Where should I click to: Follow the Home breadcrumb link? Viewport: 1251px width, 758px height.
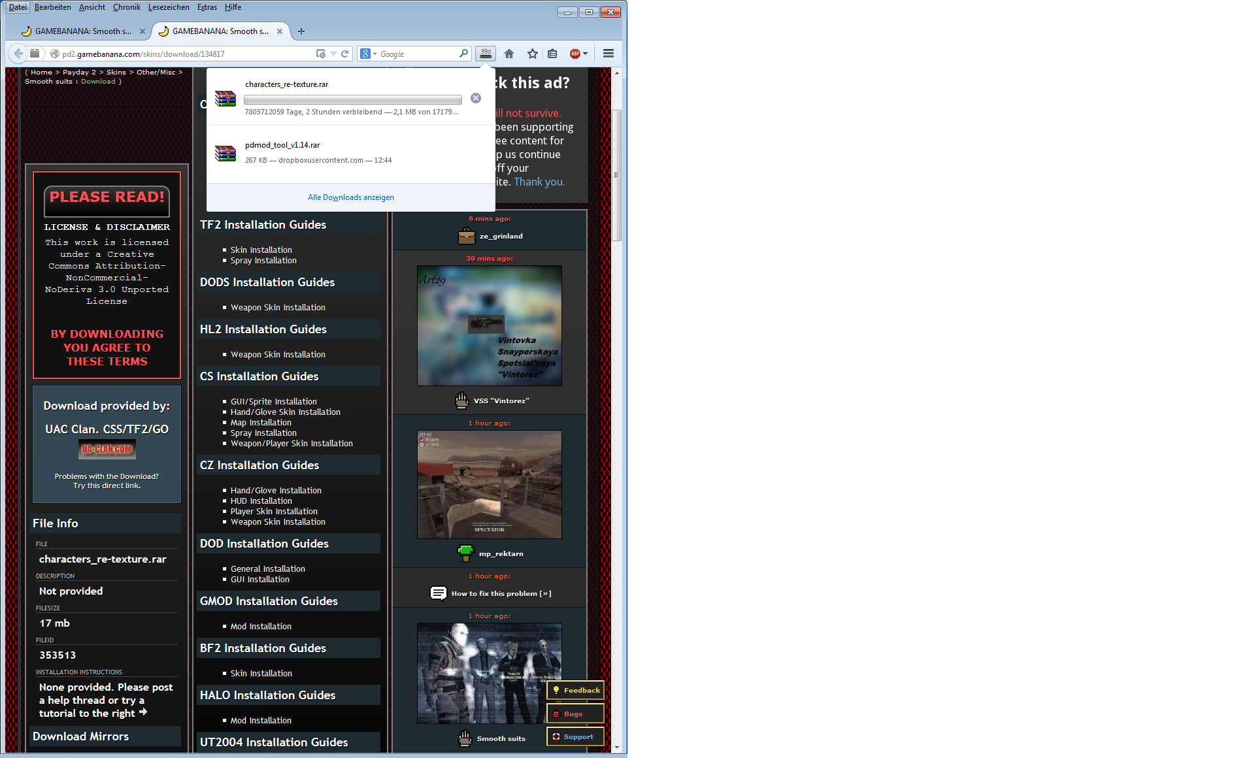41,72
